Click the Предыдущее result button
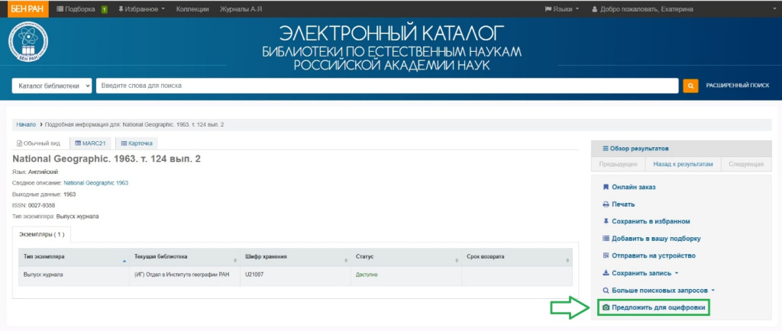This screenshot has height=331, width=782. click(619, 164)
